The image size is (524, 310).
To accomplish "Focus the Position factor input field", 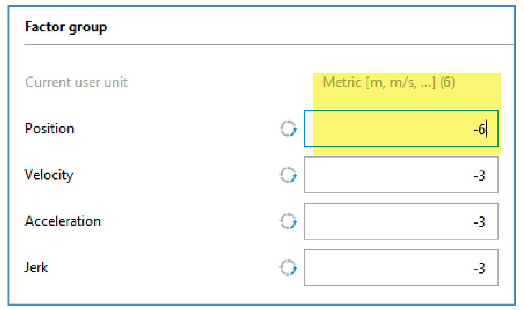I will point(401,129).
